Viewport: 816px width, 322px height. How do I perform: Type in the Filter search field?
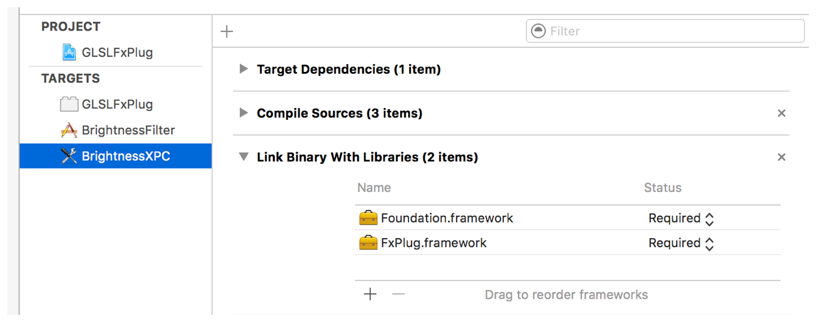click(x=672, y=31)
